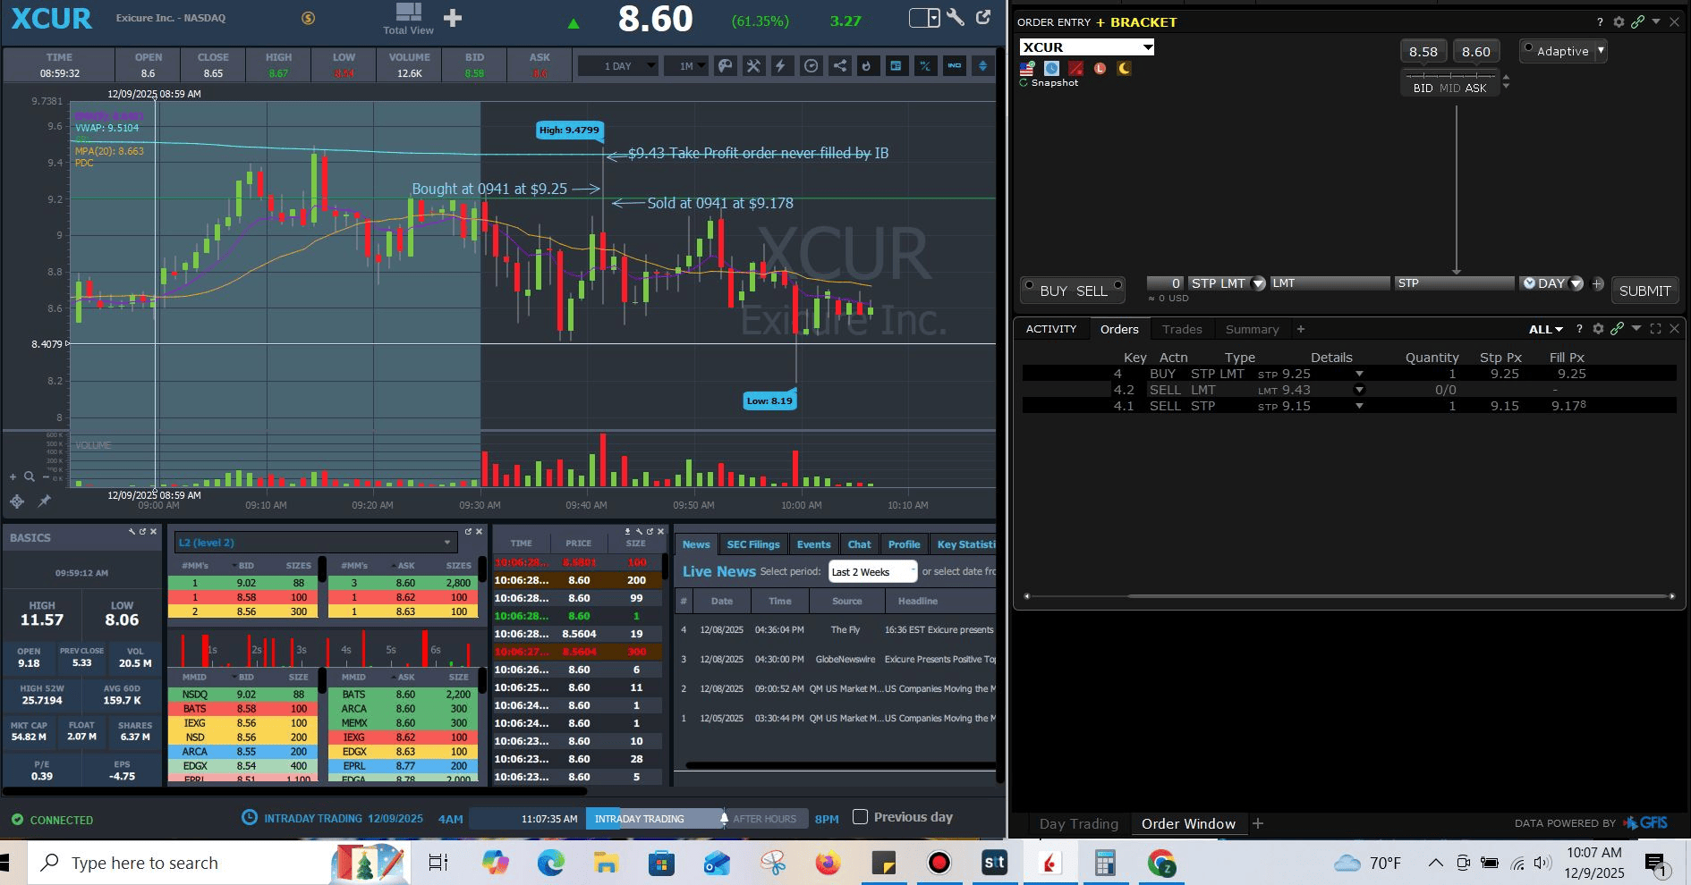This screenshot has height=885, width=1691.
Task: Click the blue layout panel icon in chart toolbar
Action: (x=896, y=65)
